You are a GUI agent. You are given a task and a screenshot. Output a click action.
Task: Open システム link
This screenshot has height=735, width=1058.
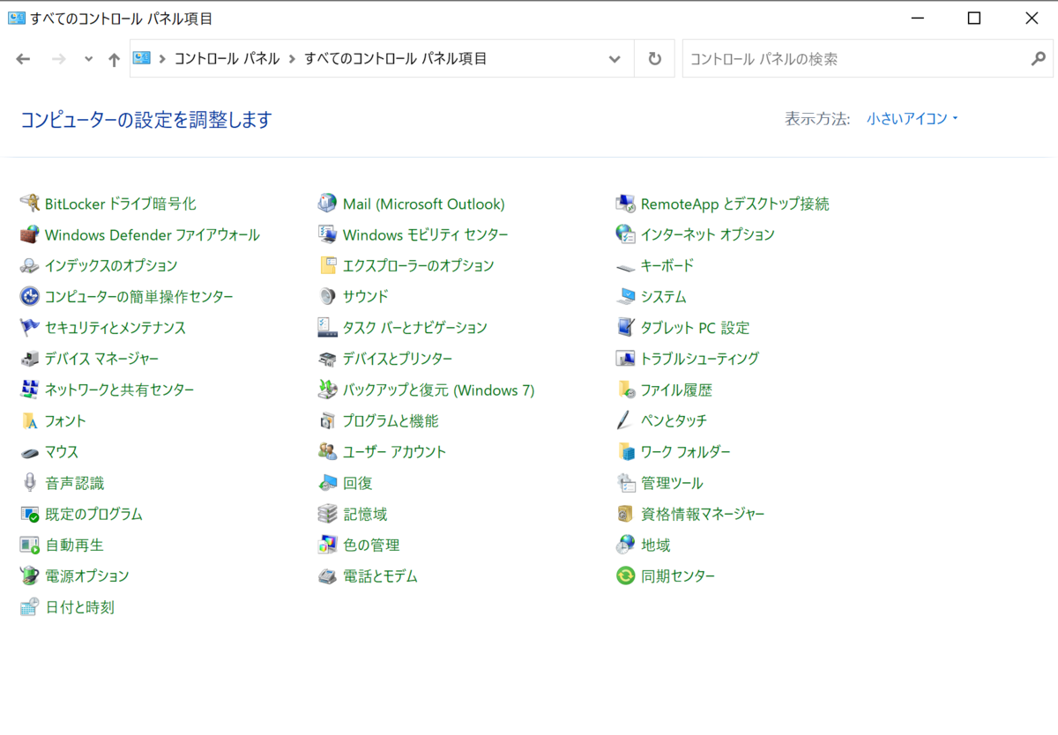(664, 297)
